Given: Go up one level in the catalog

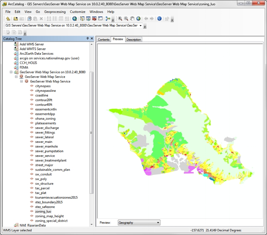Looking at the screenshot, I should coord(8,19).
